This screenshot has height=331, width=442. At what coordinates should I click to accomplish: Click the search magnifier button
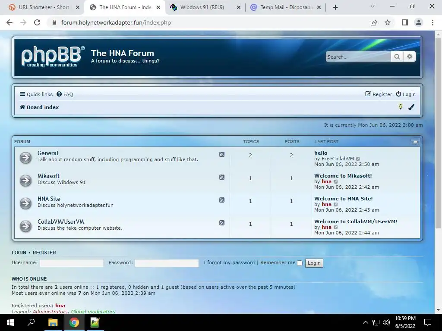tap(397, 56)
